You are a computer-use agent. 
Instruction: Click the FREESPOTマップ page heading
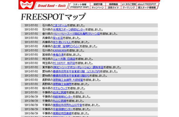53,17
